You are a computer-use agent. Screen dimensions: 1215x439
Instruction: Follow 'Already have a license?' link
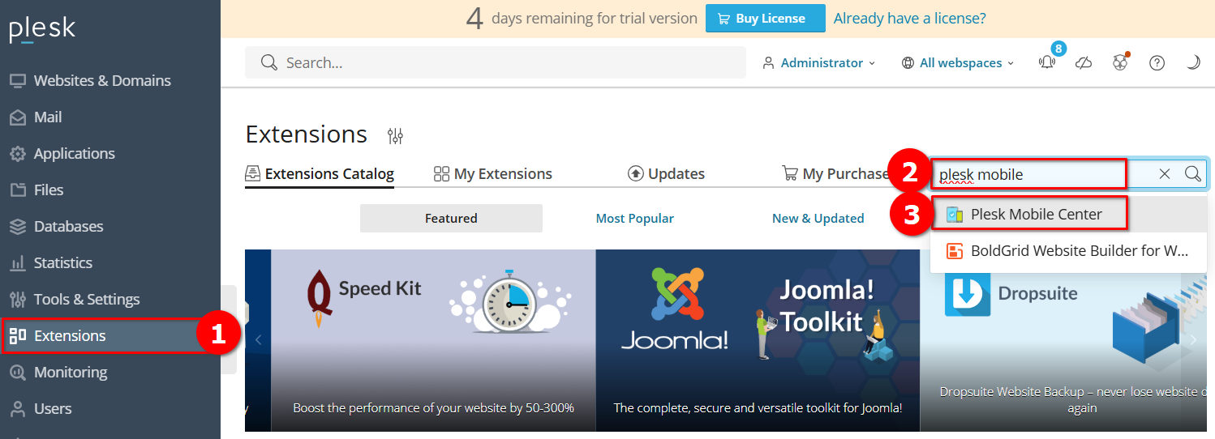pos(910,18)
